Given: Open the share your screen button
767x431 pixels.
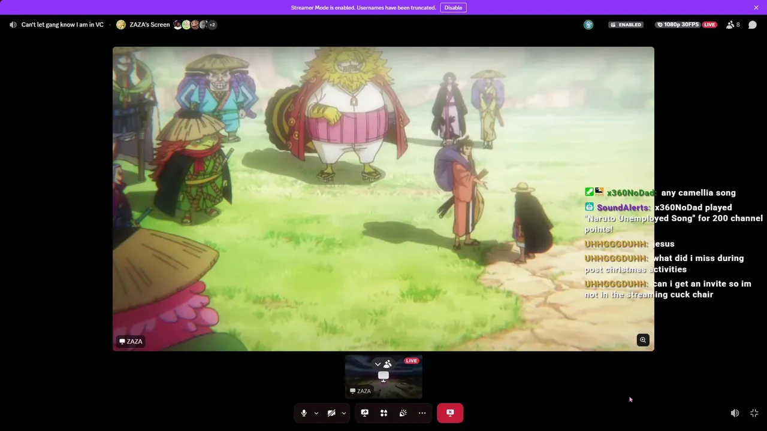Looking at the screenshot, I should pos(364,413).
